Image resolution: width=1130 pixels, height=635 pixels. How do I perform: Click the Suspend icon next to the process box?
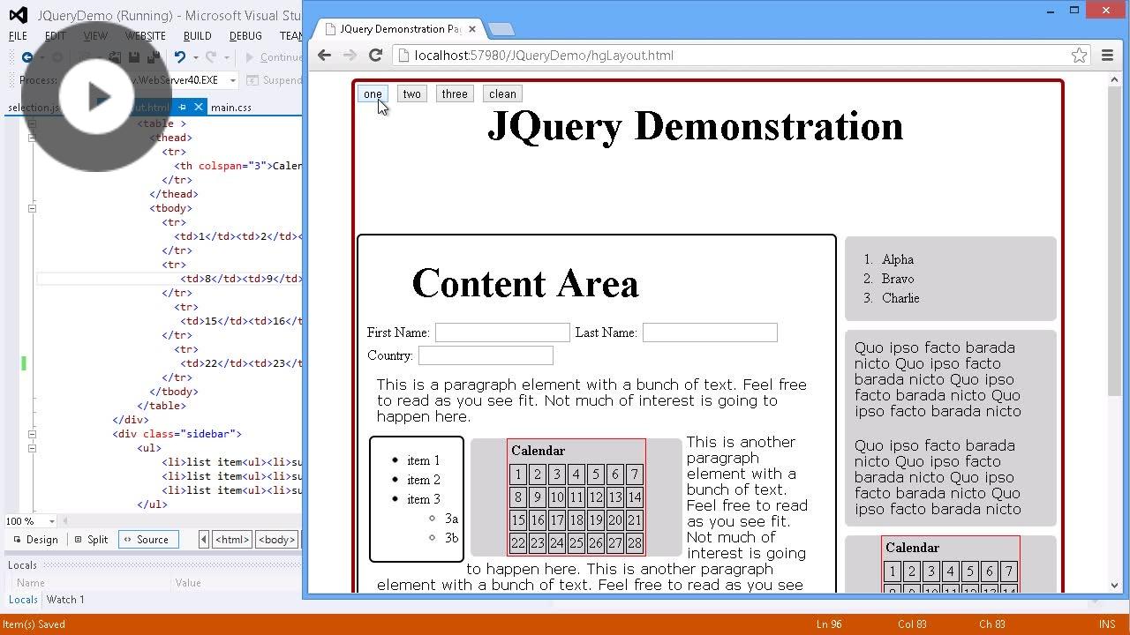[x=252, y=79]
